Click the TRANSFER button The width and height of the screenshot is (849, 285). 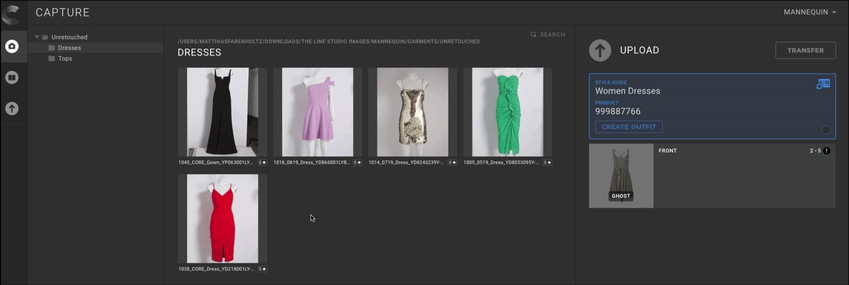tap(805, 51)
